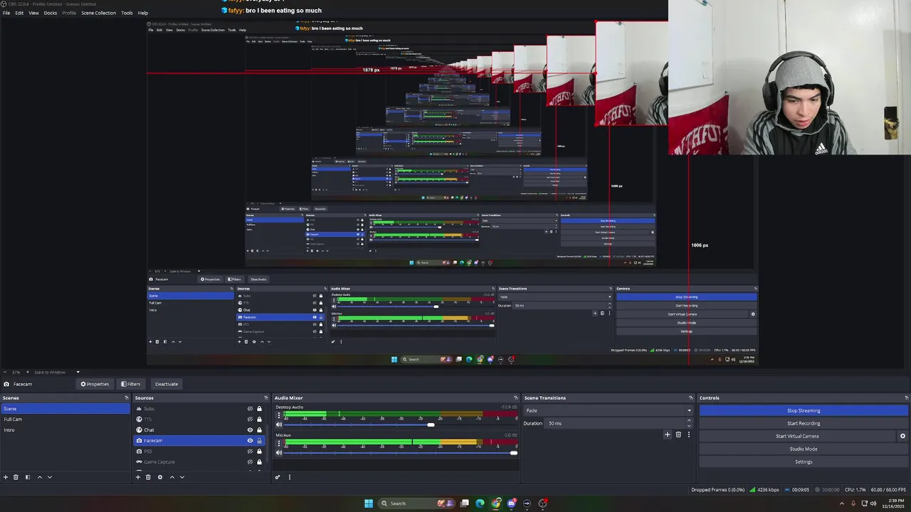Expand the system tray hidden icons chevron

coord(842,503)
